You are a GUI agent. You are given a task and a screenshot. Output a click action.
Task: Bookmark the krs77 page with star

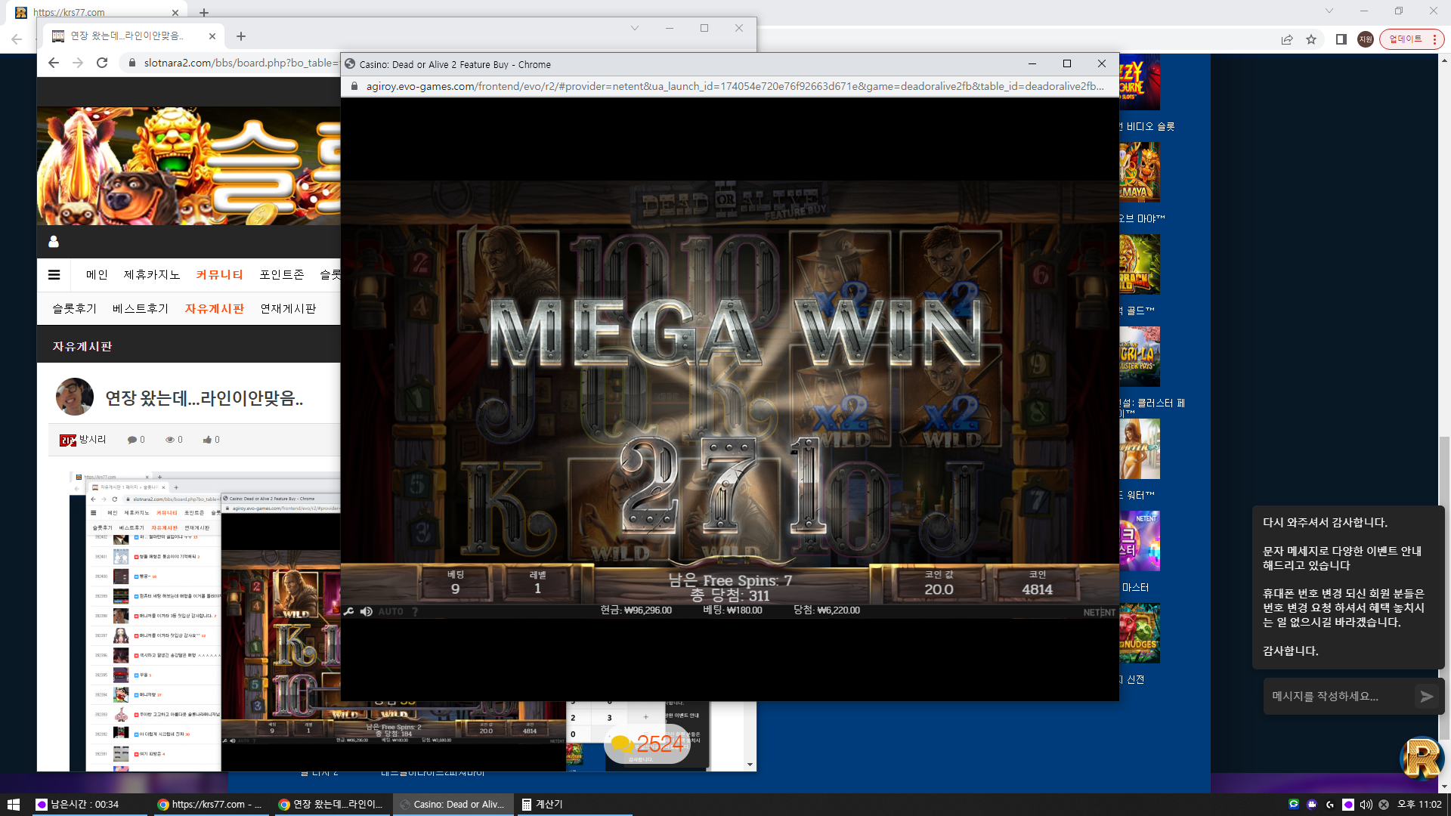point(1311,39)
